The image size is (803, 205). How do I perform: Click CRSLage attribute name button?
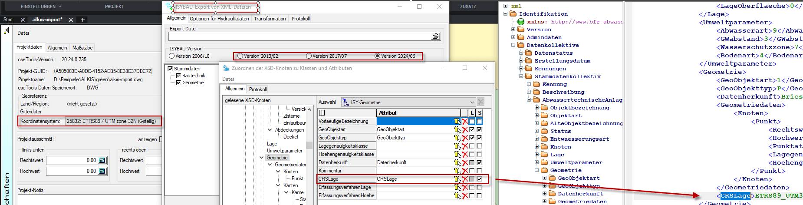pos(347,179)
